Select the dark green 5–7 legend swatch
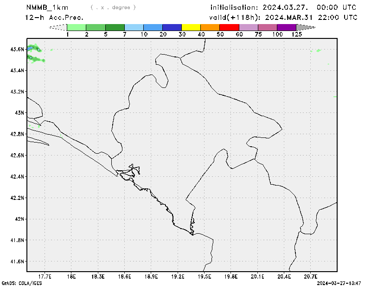The image size is (371, 286). coord(115,27)
